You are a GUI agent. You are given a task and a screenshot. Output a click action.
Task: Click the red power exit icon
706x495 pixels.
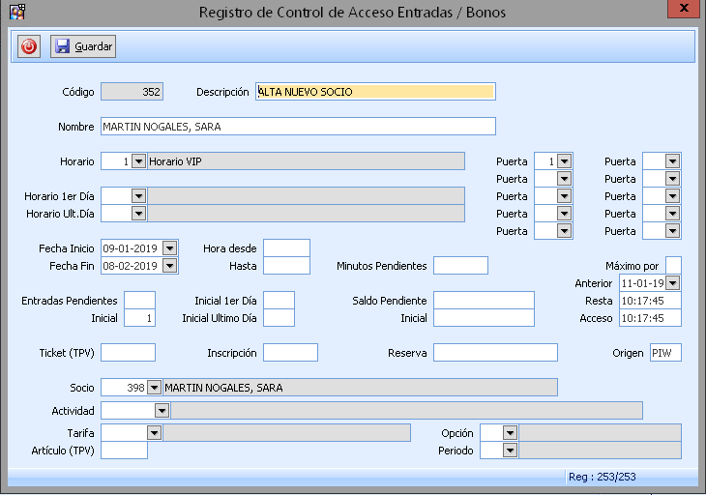[29, 46]
